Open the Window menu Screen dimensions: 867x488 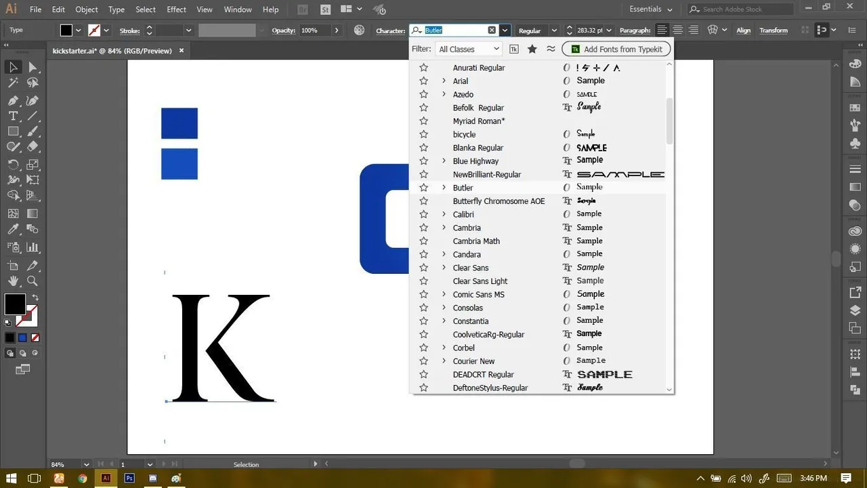point(237,9)
